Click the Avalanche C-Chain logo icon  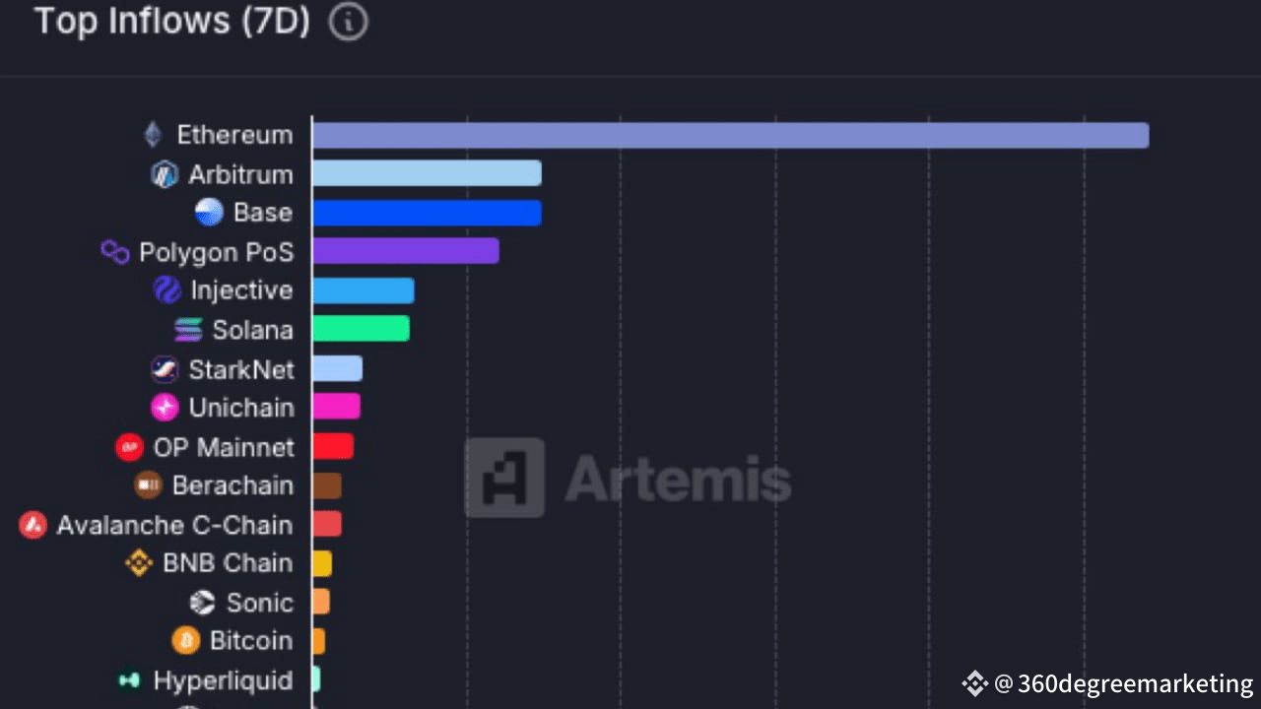pyautogui.click(x=33, y=525)
